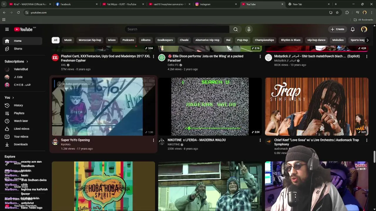
Task: Click the search magnifier button
Action: (236, 29)
